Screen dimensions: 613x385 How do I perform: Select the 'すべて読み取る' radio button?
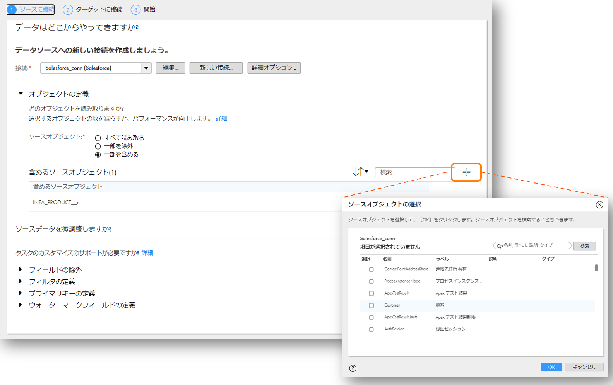98,138
